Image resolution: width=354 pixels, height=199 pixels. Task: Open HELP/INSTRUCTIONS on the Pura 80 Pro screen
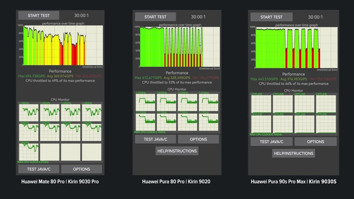[177, 151]
